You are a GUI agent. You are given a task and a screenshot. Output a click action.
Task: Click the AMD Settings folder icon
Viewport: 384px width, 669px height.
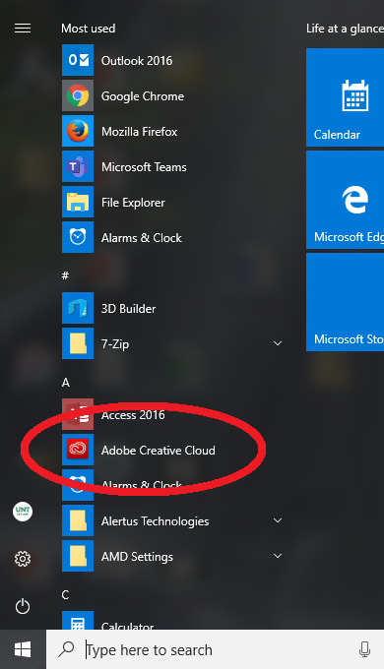point(78,556)
